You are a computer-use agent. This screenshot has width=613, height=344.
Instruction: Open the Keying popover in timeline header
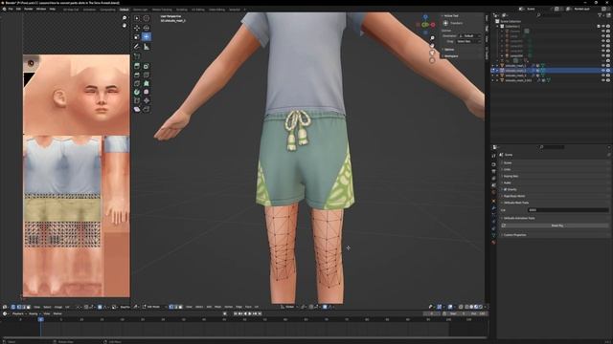tap(34, 314)
